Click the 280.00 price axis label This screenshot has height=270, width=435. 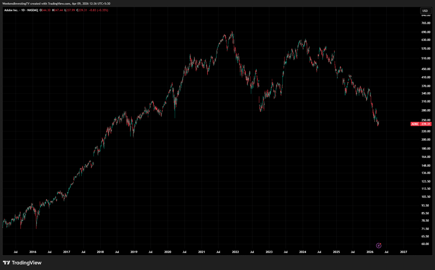426,110
